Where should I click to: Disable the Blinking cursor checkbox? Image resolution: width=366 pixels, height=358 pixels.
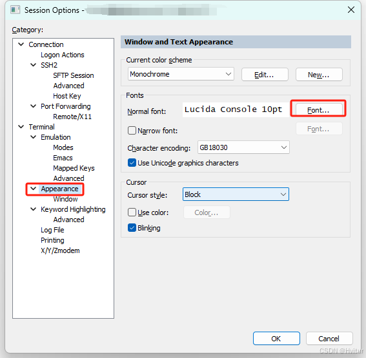tap(132, 228)
